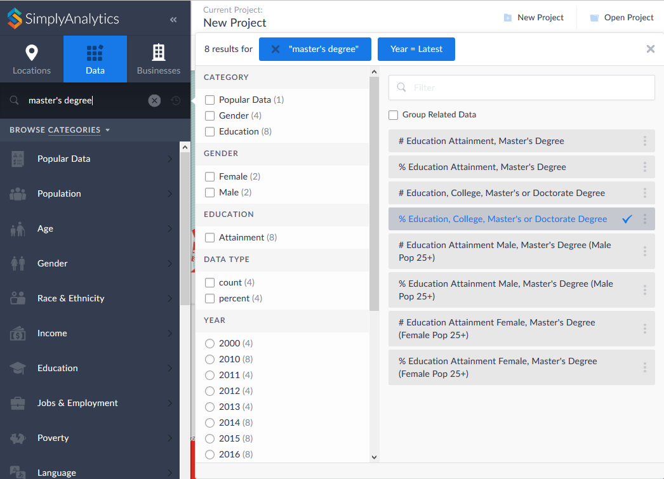Screen dimensions: 664x479
Task: Expand the Popular Data category chevron
Action: [x=170, y=159]
